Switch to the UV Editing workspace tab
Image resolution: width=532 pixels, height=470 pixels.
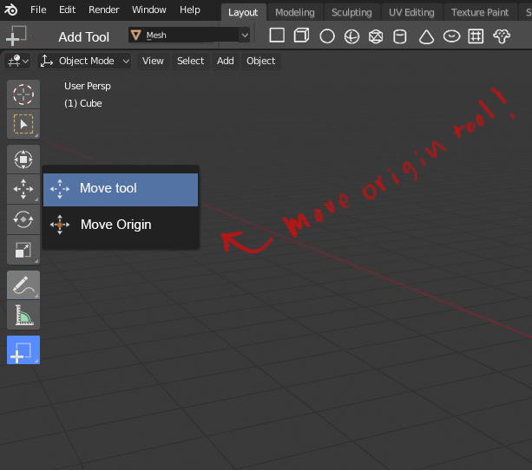click(x=411, y=12)
